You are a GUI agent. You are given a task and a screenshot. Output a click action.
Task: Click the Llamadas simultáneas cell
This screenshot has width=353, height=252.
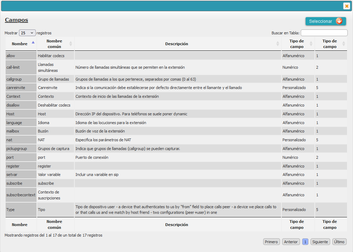point(55,67)
